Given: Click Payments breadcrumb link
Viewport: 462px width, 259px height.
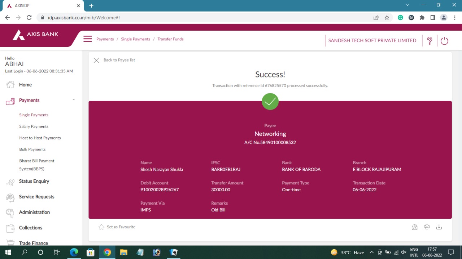Looking at the screenshot, I should click(105, 39).
